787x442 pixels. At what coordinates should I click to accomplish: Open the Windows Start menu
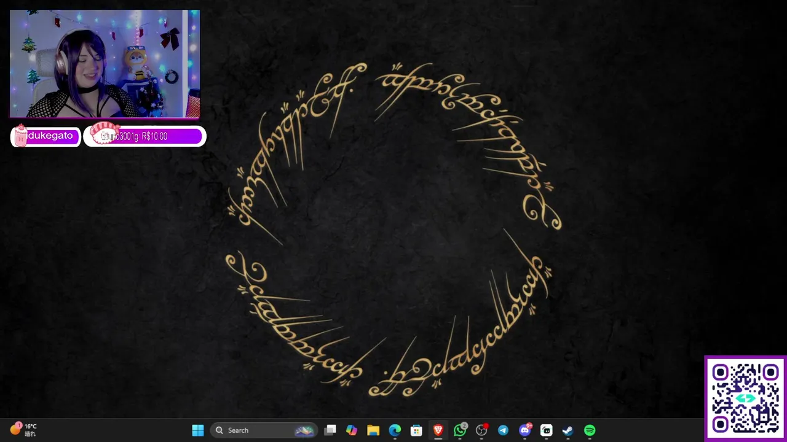point(198,430)
